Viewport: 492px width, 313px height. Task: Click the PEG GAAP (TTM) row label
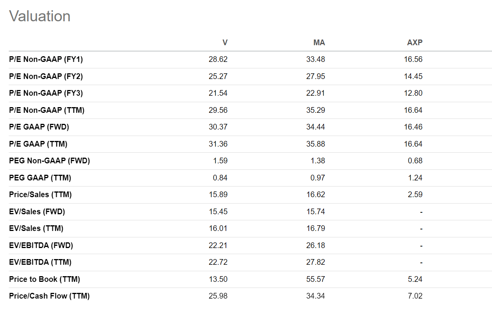click(x=40, y=178)
